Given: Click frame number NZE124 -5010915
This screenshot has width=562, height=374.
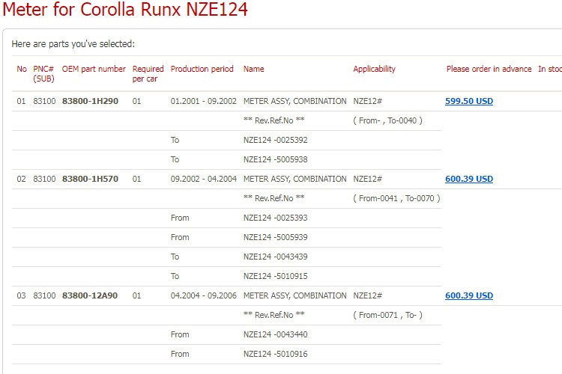Looking at the screenshot, I should pos(275,276).
